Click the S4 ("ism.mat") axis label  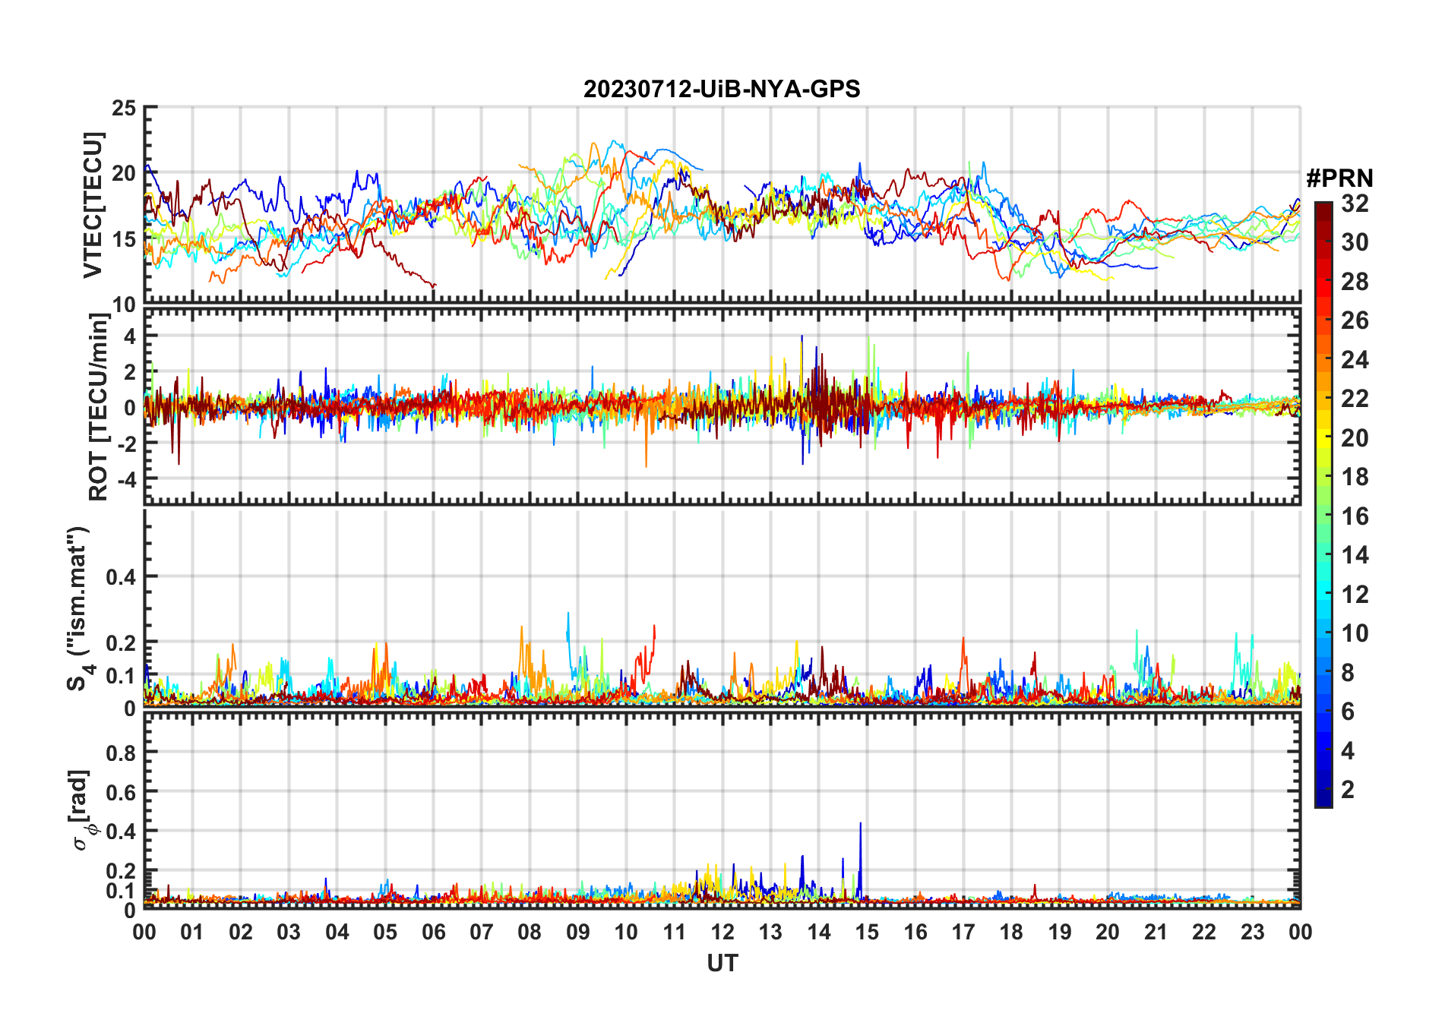tap(81, 608)
